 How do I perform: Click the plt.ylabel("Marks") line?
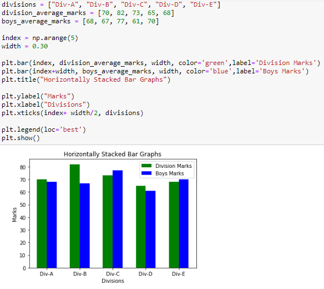[38, 96]
